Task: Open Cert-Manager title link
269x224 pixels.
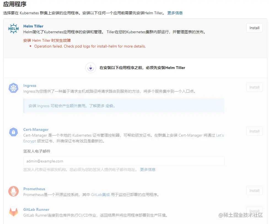Action: [36, 129]
